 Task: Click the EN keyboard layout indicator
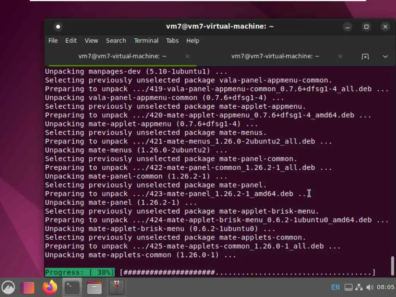point(335,287)
